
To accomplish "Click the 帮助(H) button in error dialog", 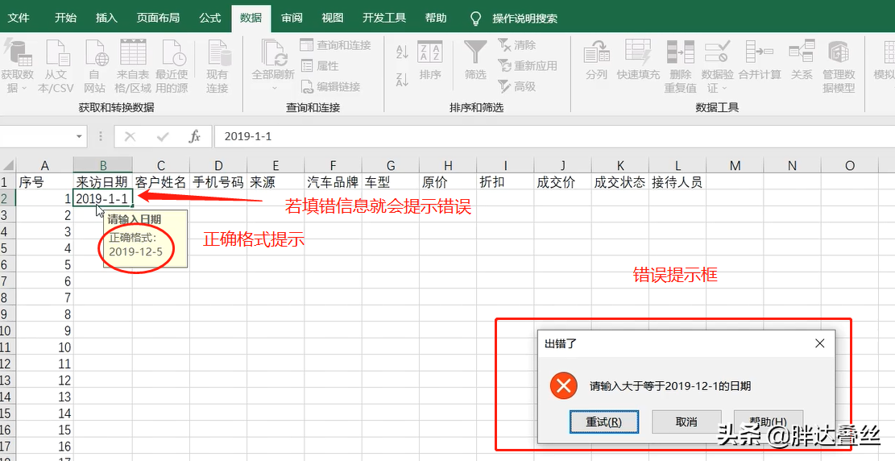I will [x=769, y=422].
